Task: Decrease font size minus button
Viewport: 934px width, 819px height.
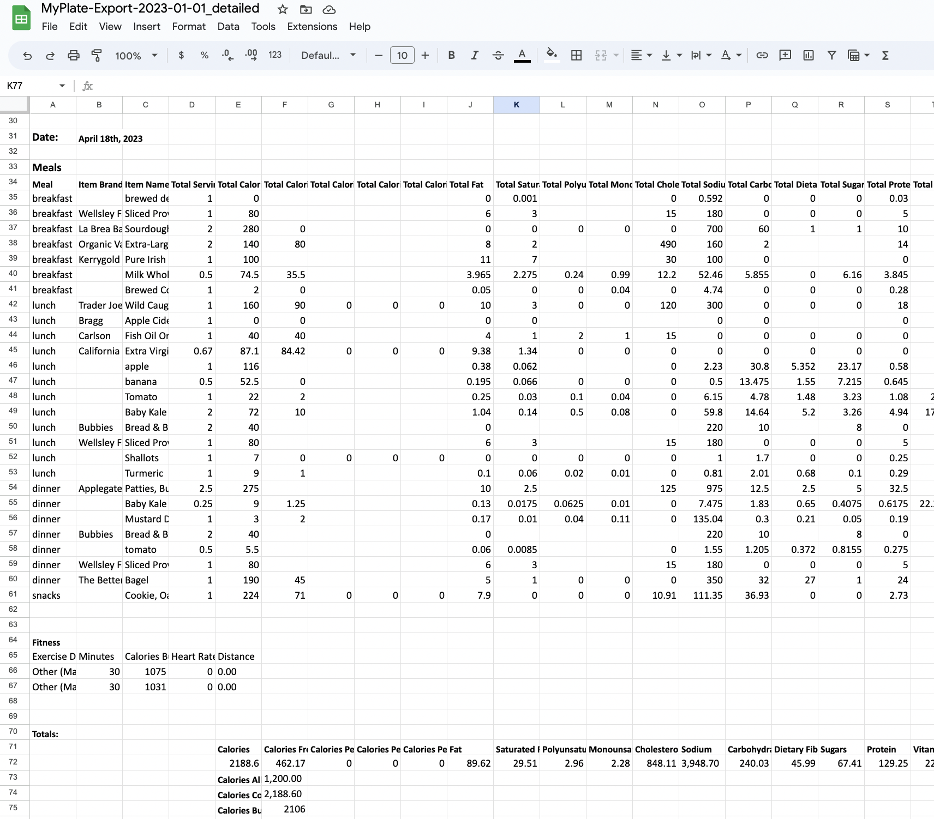Action: point(379,55)
